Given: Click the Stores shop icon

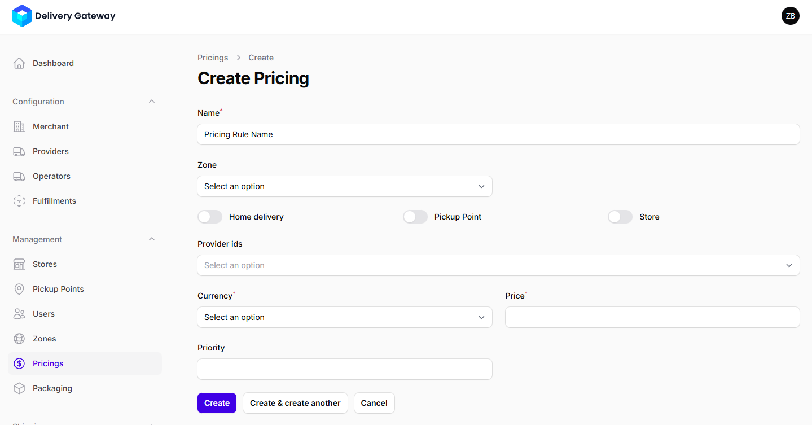Looking at the screenshot, I should pos(19,264).
